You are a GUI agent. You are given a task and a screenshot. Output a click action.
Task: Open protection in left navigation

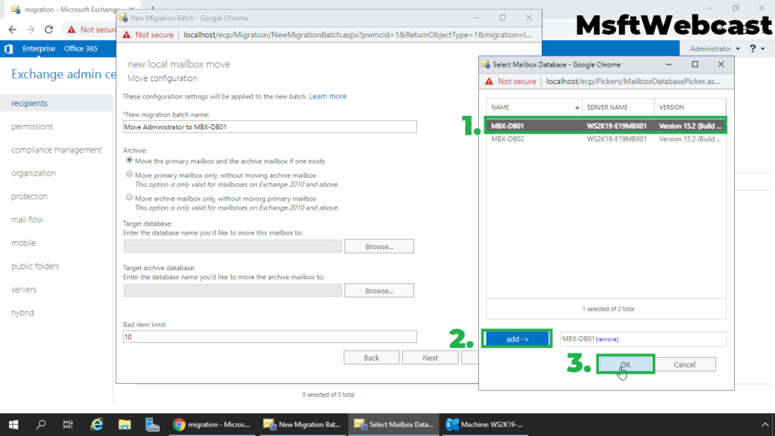pyautogui.click(x=30, y=196)
